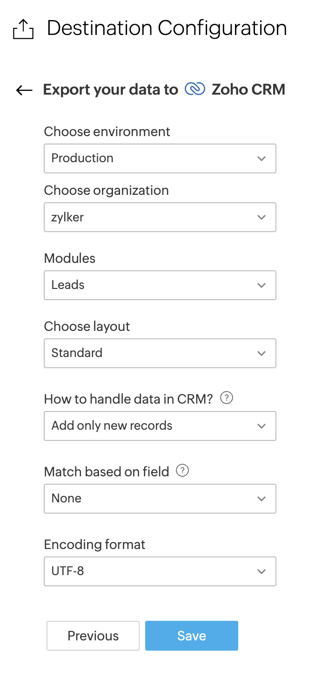Click chevron arrow in UTF-8 field
322x673 pixels.
point(262,572)
